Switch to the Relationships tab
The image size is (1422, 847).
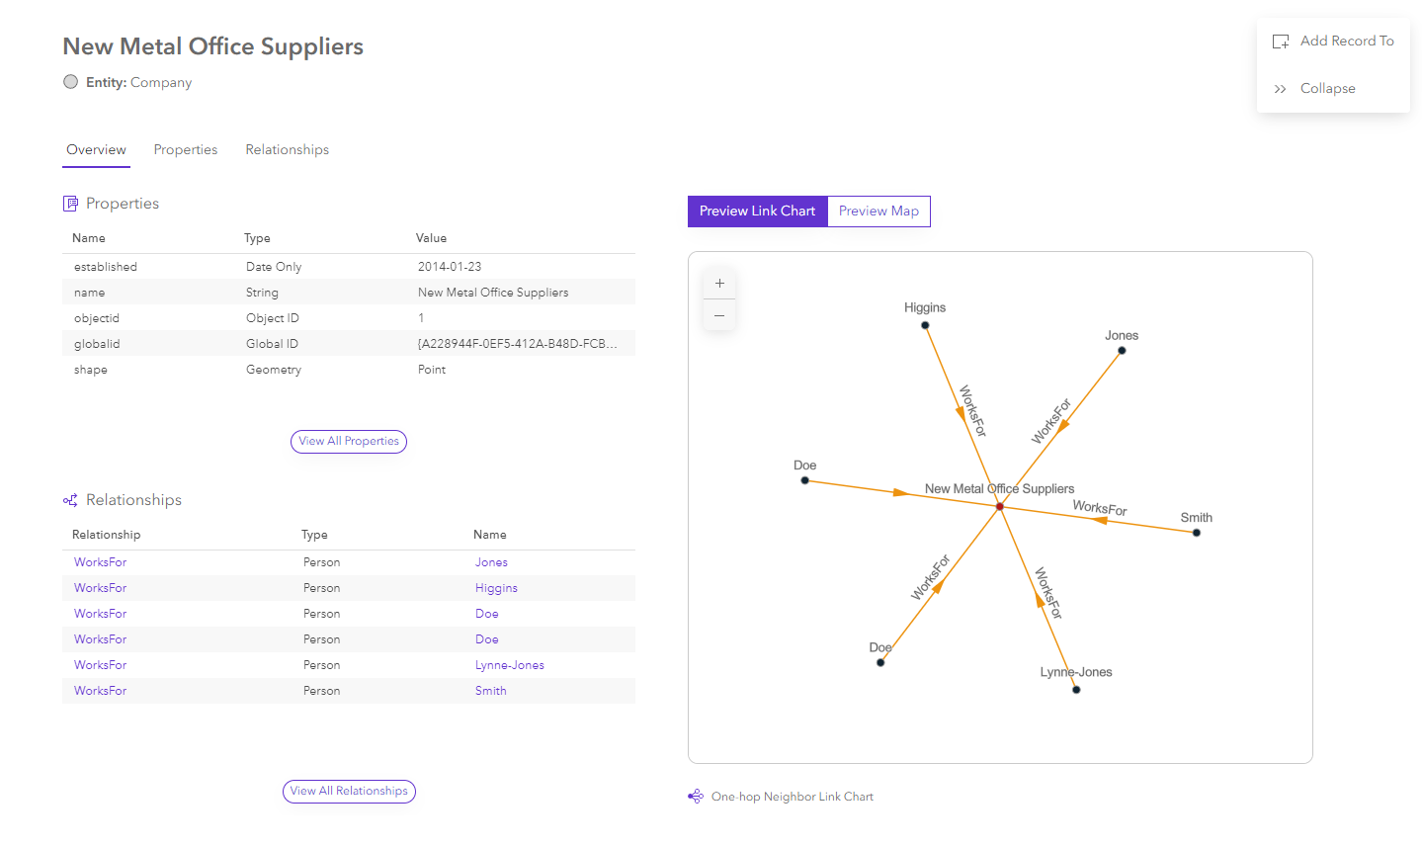tap(287, 149)
